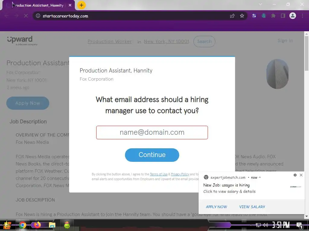
Task: Open the action center notifications icon
Action: (299, 225)
